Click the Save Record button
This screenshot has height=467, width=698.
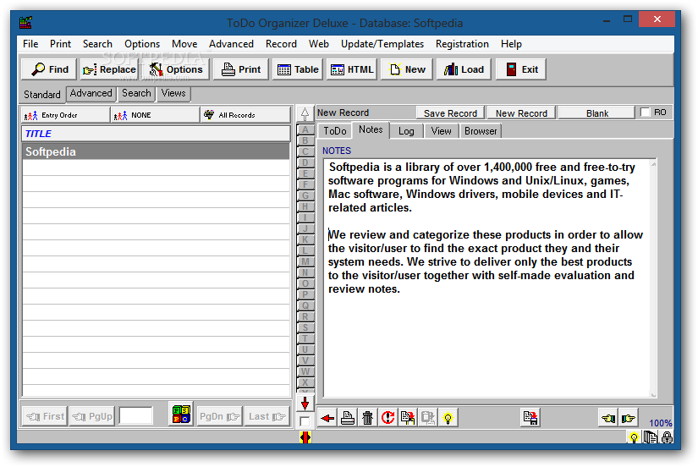pyautogui.click(x=450, y=113)
